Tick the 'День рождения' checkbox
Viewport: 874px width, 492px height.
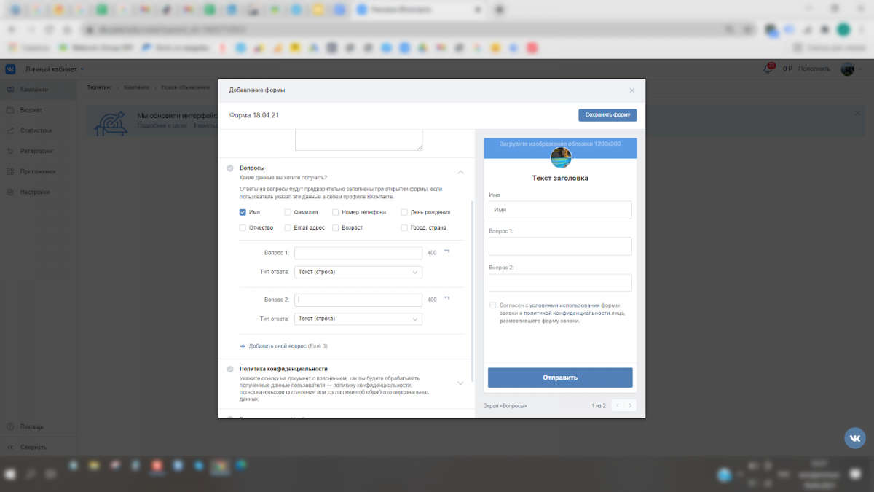(x=404, y=212)
